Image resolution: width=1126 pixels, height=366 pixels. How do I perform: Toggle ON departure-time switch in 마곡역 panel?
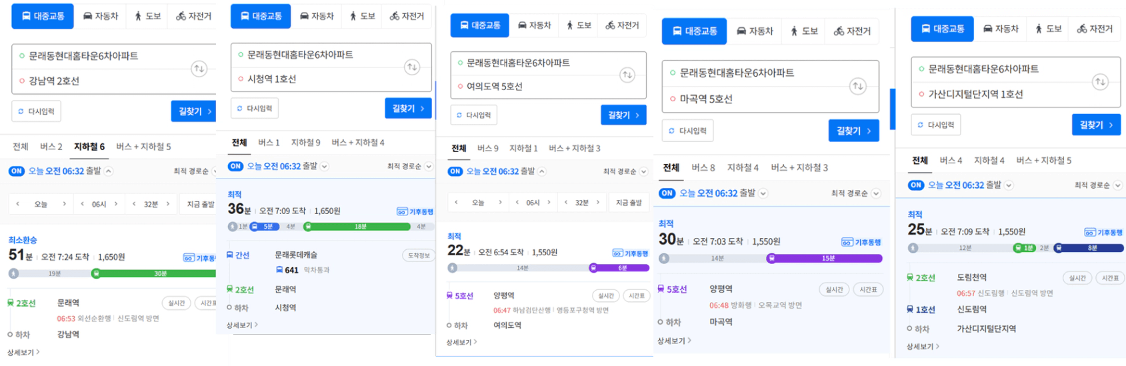pyautogui.click(x=667, y=193)
